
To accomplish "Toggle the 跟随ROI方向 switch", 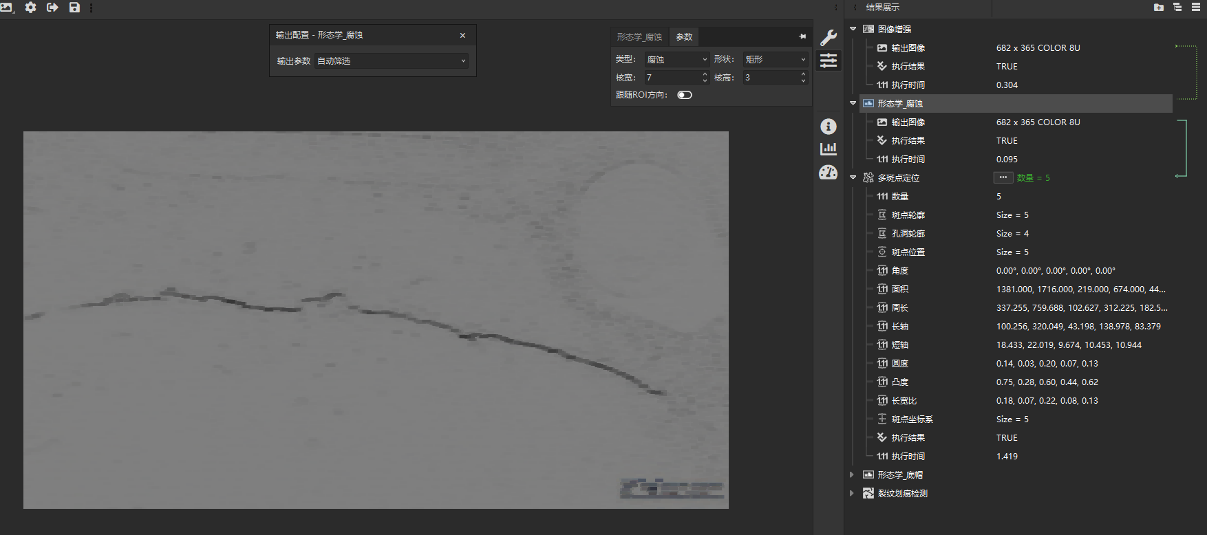I will pos(685,95).
